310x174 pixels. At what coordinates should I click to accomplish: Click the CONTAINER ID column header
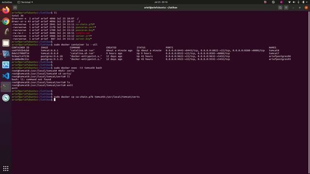point(20,47)
